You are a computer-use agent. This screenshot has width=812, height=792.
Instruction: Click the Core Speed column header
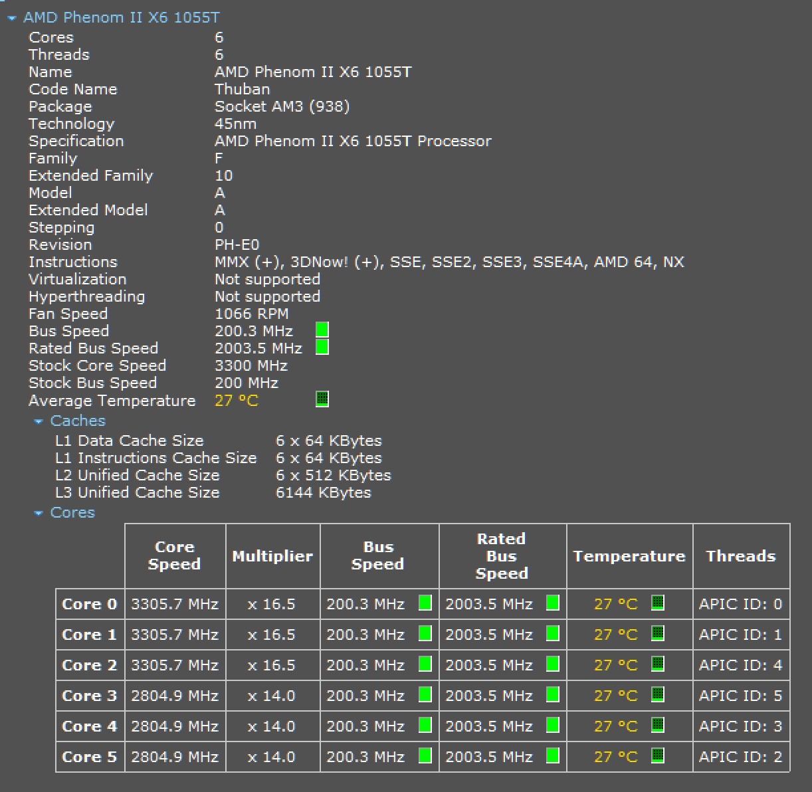175,555
